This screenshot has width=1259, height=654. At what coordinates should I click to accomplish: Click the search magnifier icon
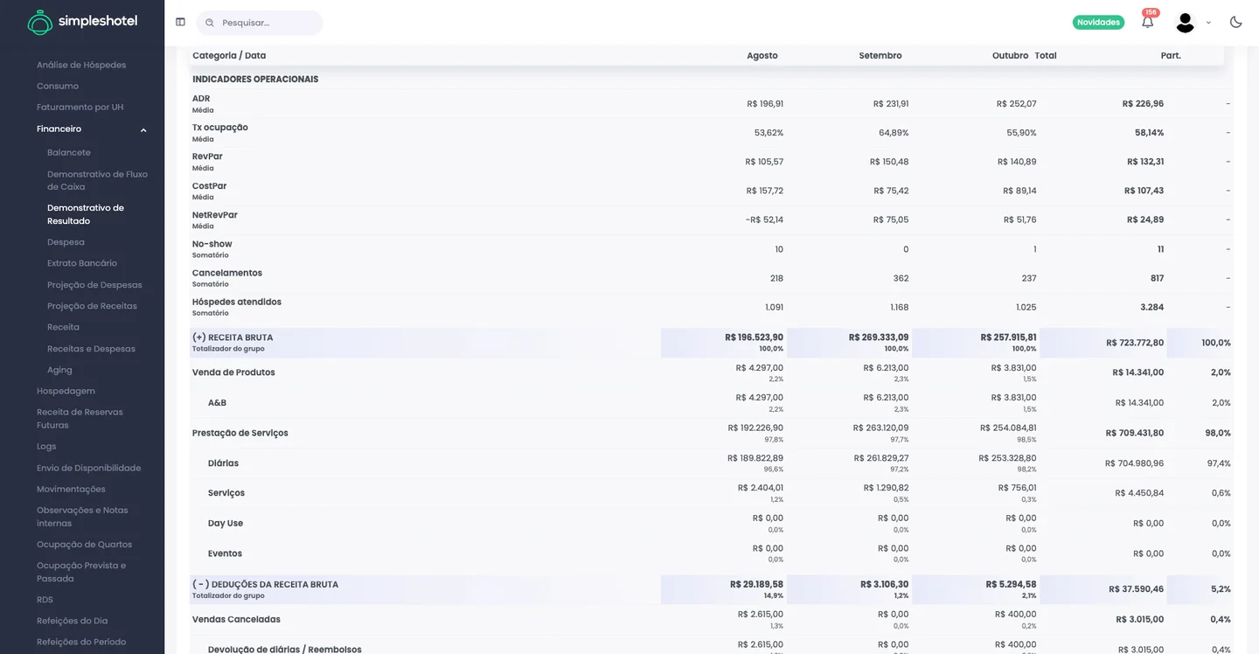(x=210, y=23)
